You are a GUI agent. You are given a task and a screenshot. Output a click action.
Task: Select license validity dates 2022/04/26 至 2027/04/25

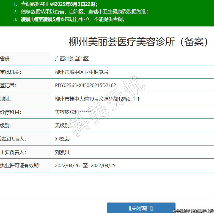(85, 166)
